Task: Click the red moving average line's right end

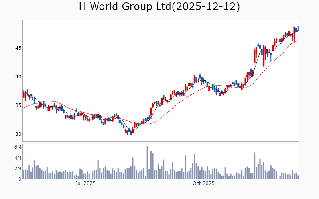Action: click(297, 41)
